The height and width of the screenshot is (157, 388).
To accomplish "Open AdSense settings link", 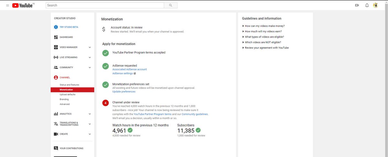I will tap(123, 73).
